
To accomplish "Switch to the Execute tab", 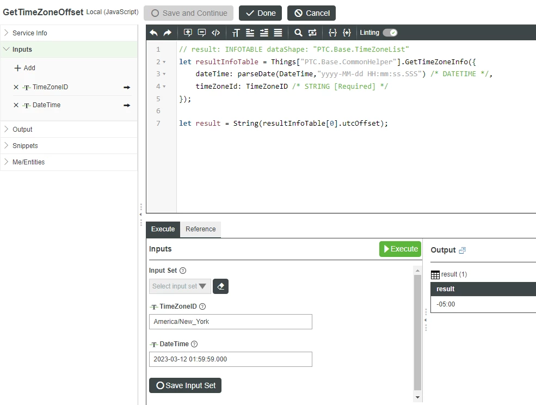I will pyautogui.click(x=163, y=229).
